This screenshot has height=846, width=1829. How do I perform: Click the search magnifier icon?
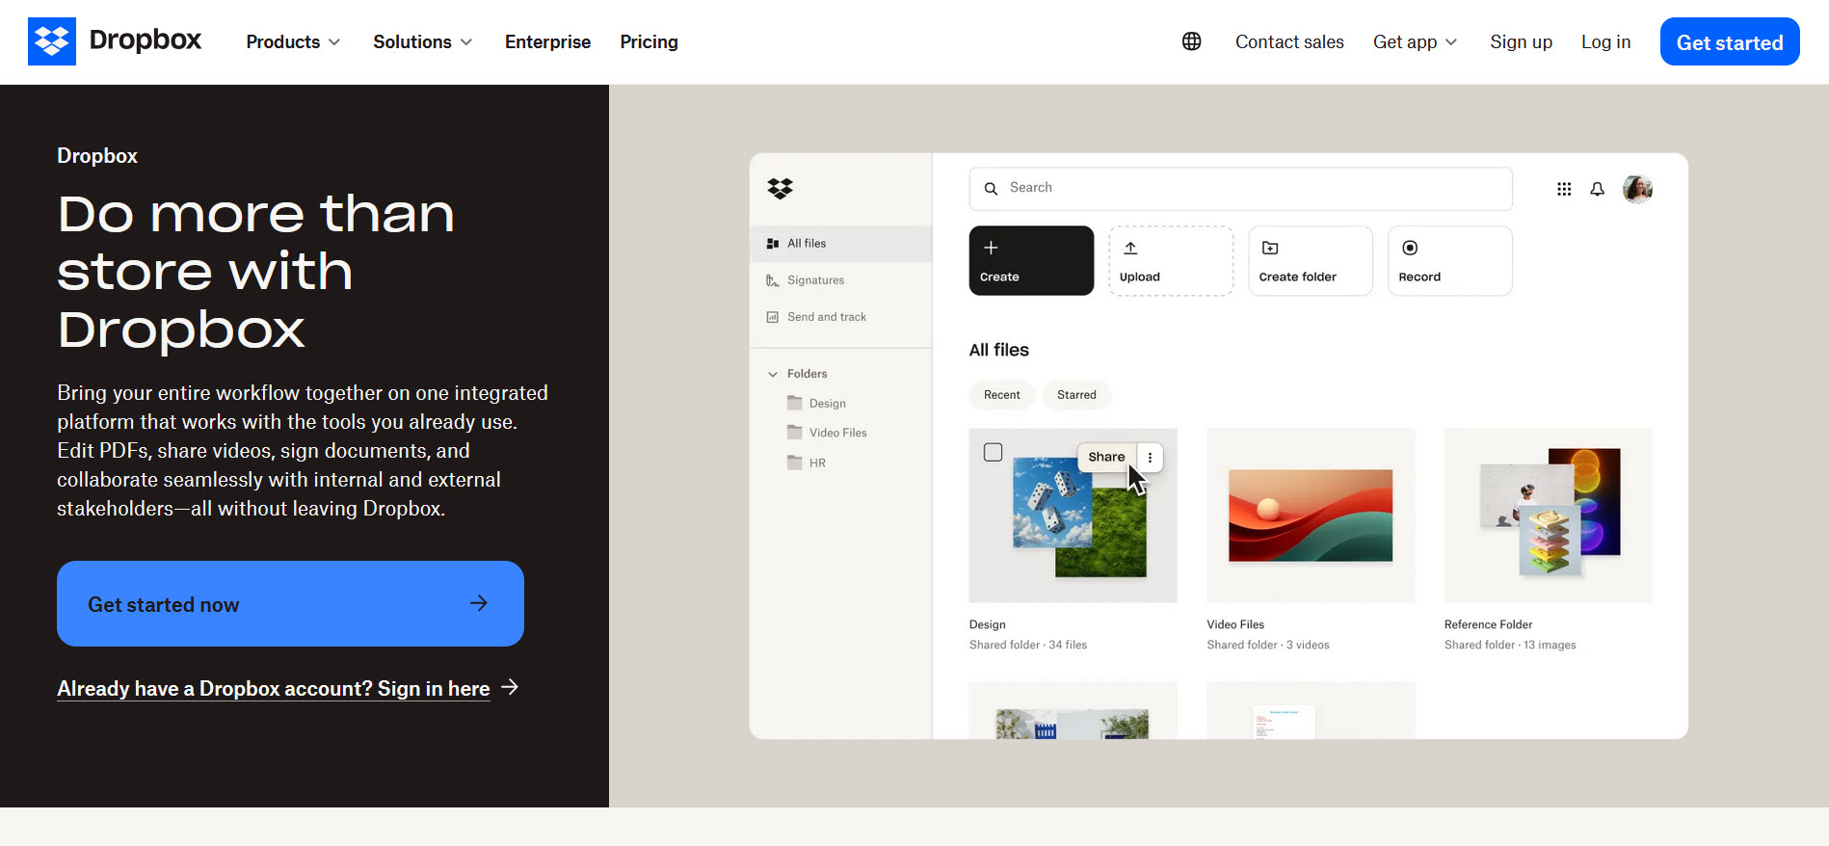pyautogui.click(x=991, y=189)
